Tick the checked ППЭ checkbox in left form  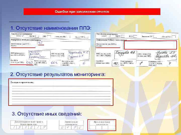pyautogui.click(x=23, y=36)
